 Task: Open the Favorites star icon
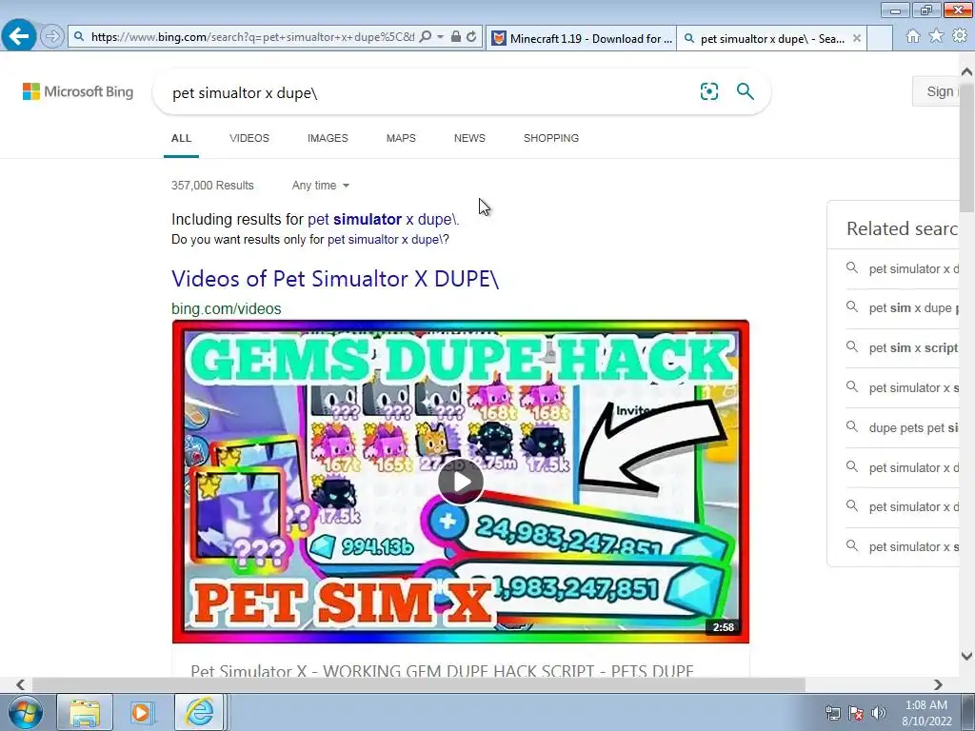(x=936, y=37)
